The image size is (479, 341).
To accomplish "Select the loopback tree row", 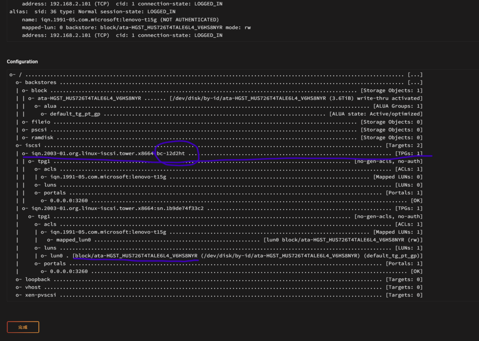I will [219, 279].
